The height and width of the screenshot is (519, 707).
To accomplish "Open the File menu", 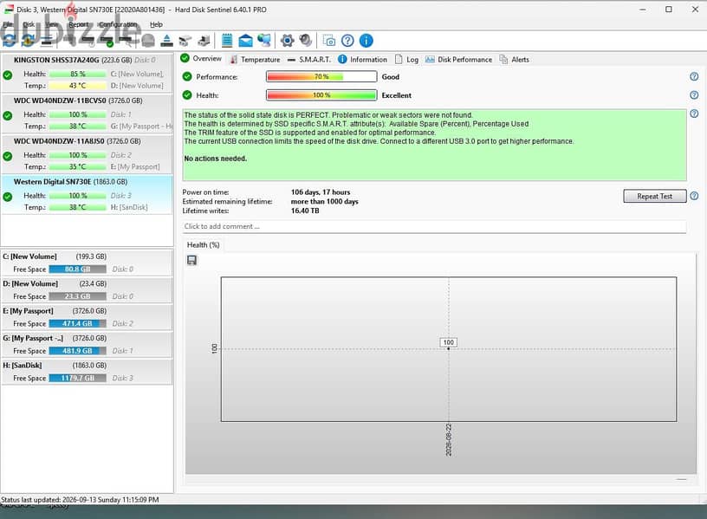I will [x=8, y=24].
